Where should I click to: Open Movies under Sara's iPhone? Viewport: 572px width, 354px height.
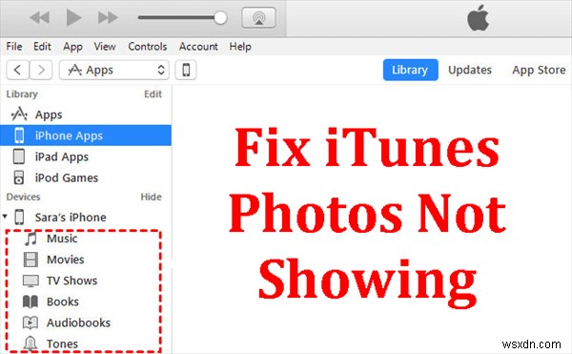pos(65,260)
